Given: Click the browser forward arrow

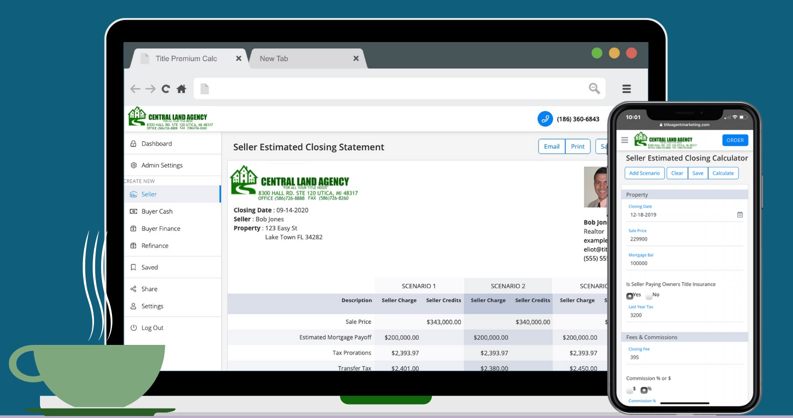Looking at the screenshot, I should 150,89.
